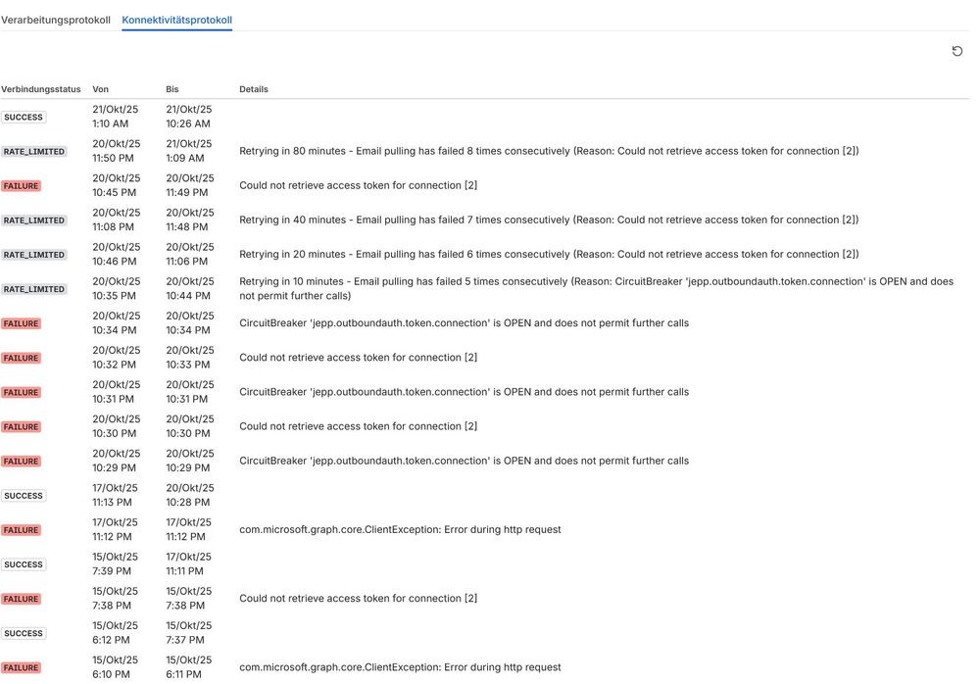Click the Bis column header
This screenshot has height=684, width=979.
tap(172, 89)
